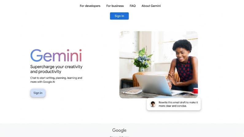Click the silver laptop in the hero photo
The image size is (244, 137).
pos(157,85)
